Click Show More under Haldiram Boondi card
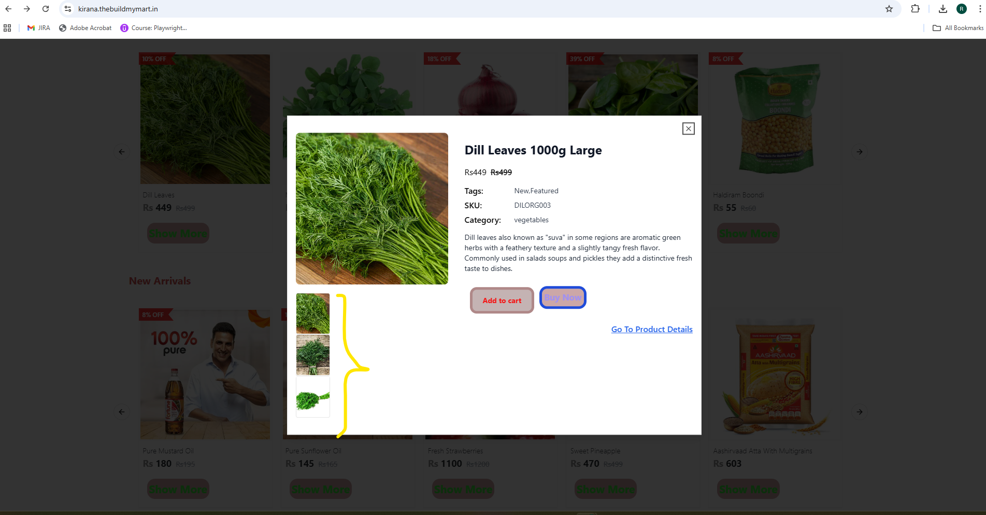This screenshot has width=986, height=515. pyautogui.click(x=748, y=233)
